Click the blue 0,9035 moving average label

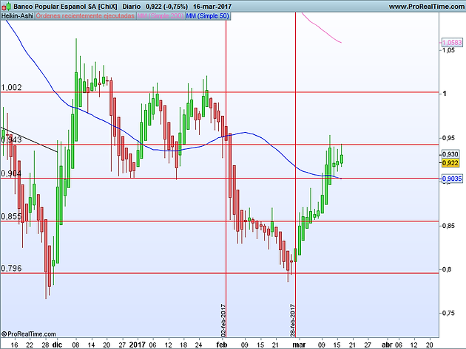(452, 179)
